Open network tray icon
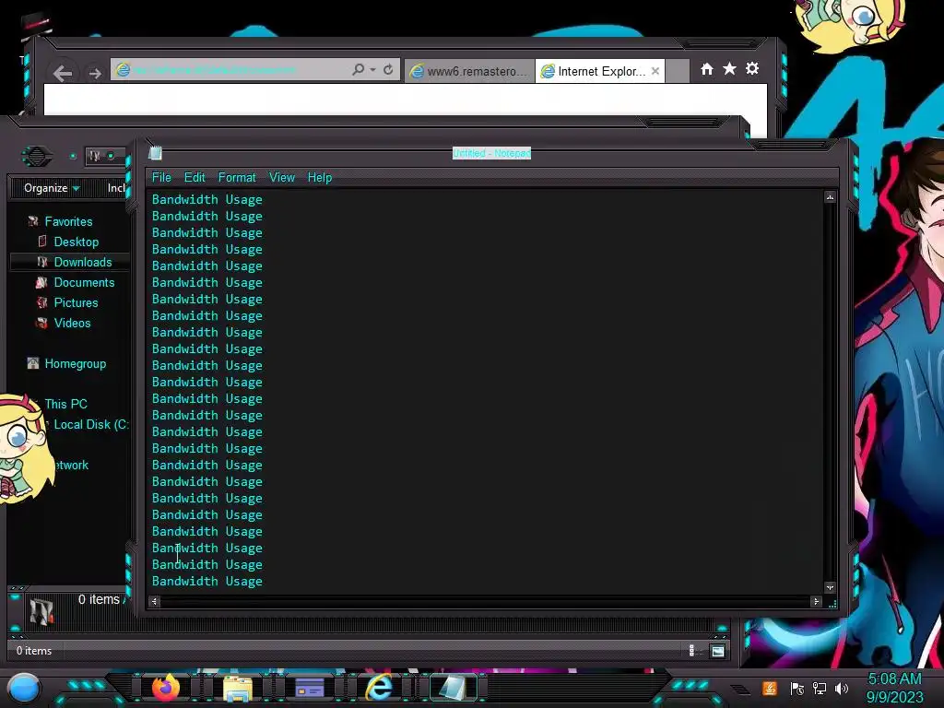944x708 pixels. (820, 689)
